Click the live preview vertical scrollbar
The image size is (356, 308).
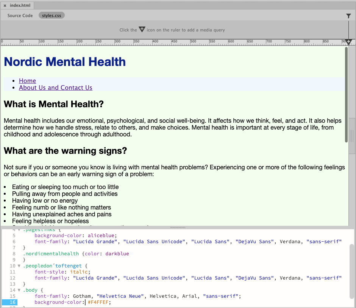click(346, 95)
